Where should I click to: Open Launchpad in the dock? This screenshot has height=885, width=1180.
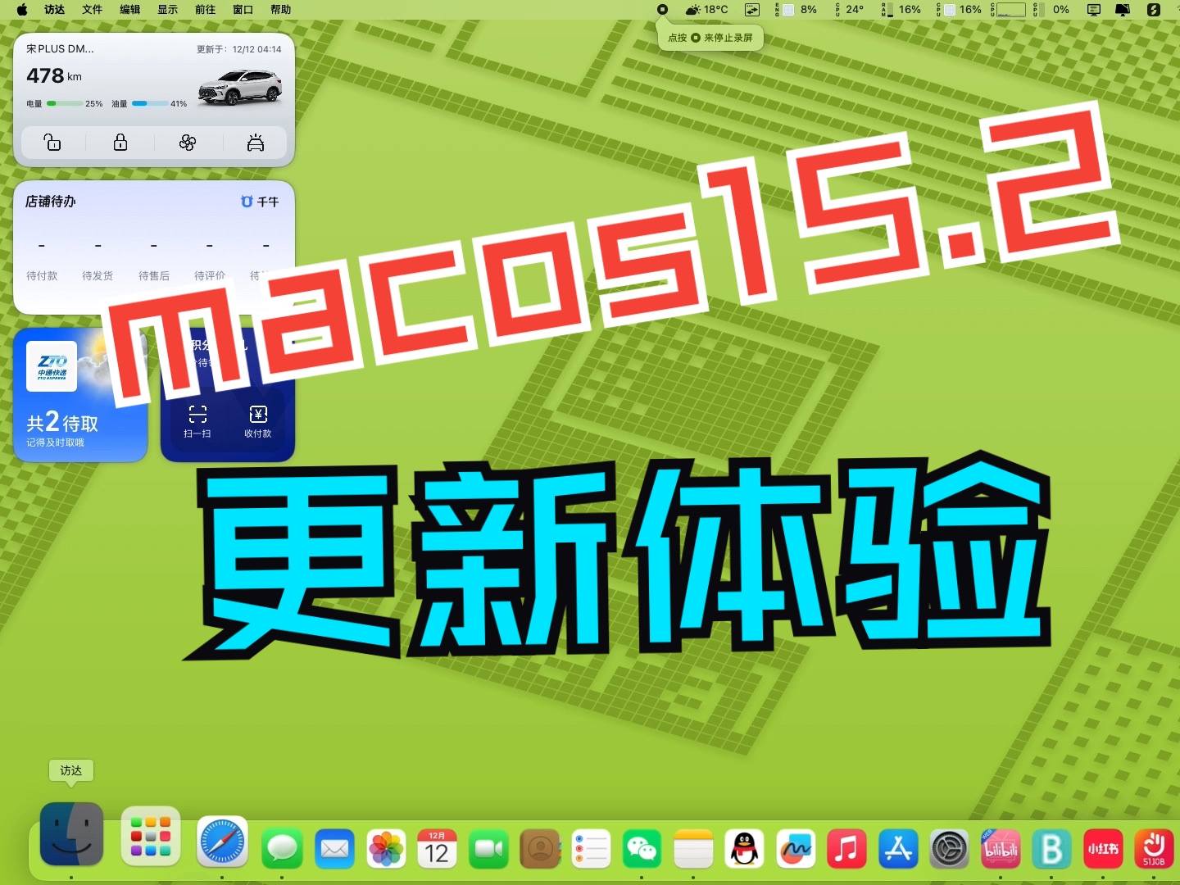point(151,837)
